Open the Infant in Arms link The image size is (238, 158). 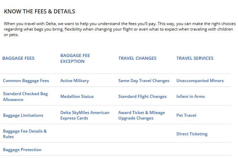click(x=191, y=97)
